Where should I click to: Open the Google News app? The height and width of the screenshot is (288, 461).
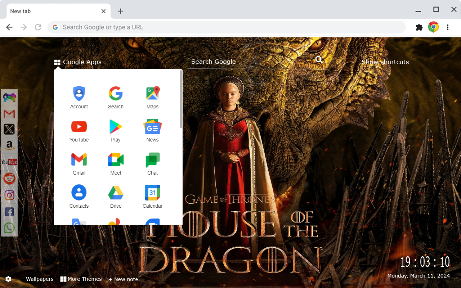coord(152,131)
